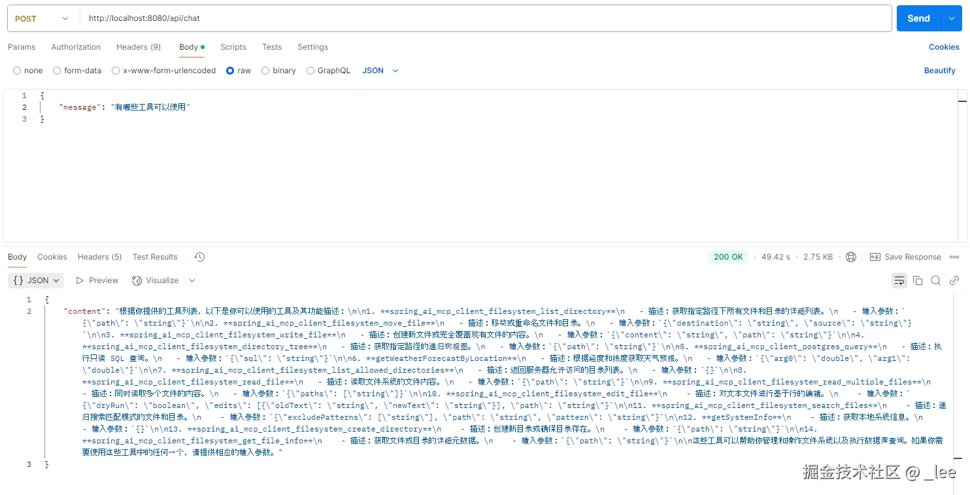Open the request Settings tab
The width and height of the screenshot is (970, 495).
pos(313,47)
